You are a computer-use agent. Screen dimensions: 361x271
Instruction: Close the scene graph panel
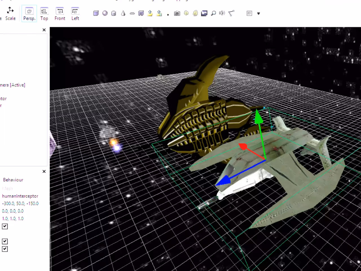coord(44,30)
